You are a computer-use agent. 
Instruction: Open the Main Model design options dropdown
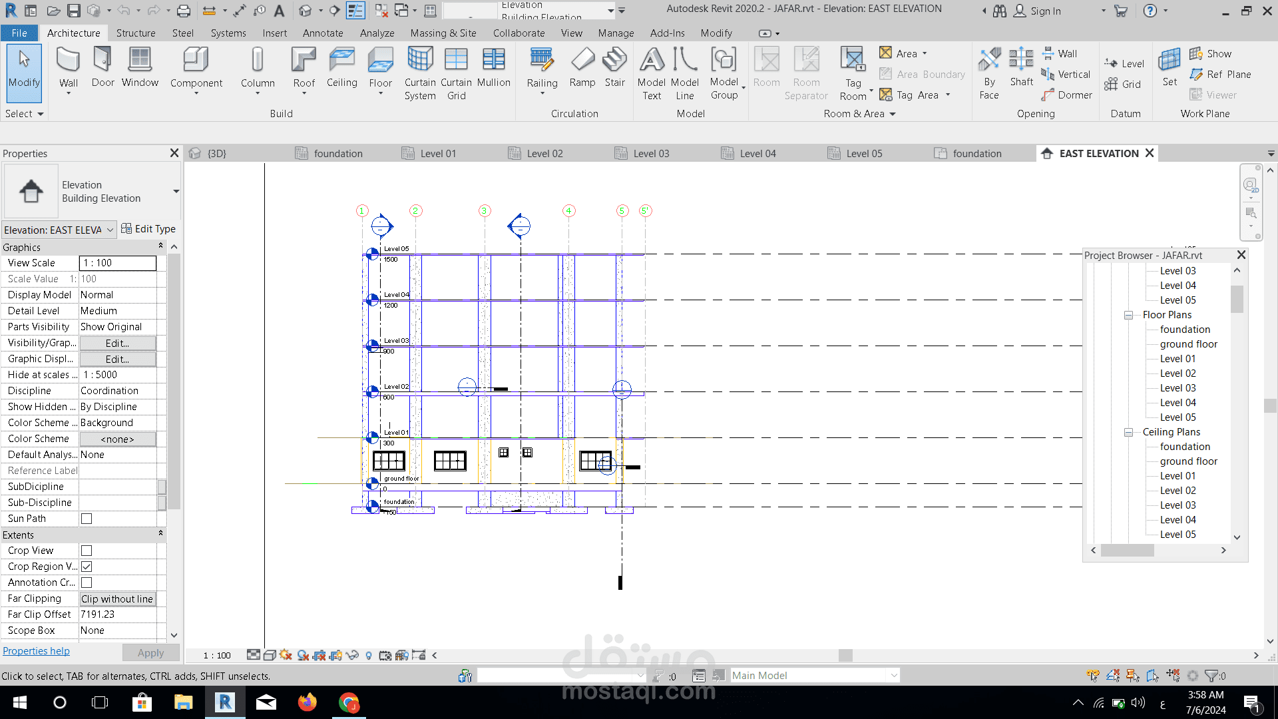pyautogui.click(x=894, y=675)
